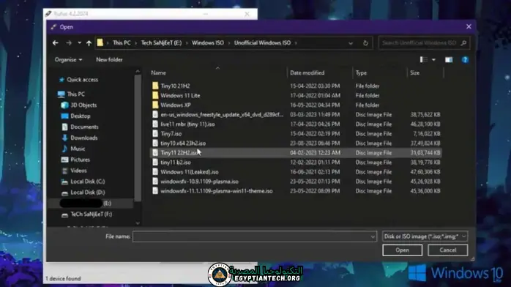Expand the File name dropdown arrow
This screenshot has height=287, width=511.
click(373, 236)
